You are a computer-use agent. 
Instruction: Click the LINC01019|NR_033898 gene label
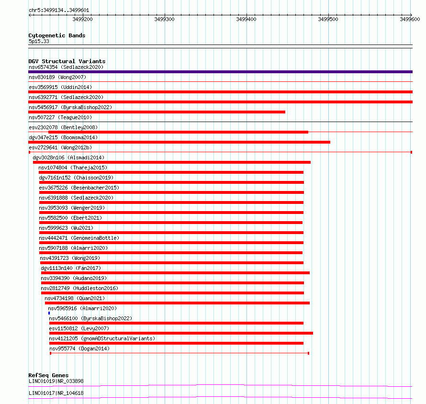click(56, 381)
